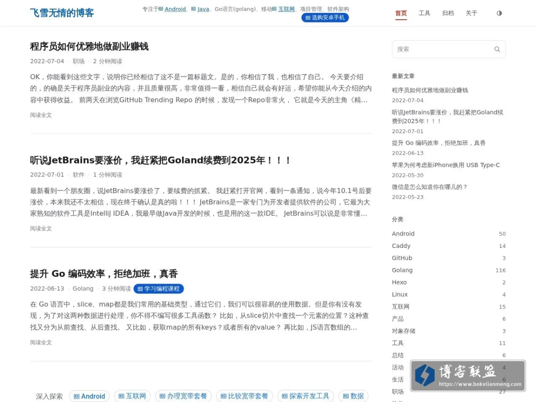536x402 pixels.
Task: Open the 工具 nav item
Action: pyautogui.click(x=424, y=13)
